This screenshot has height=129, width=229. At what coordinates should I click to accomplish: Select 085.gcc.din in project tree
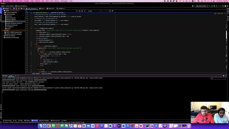click(x=10, y=21)
